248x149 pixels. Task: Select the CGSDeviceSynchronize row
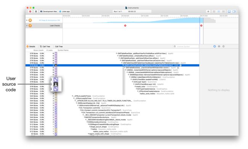pyautogui.click(x=112, y=122)
